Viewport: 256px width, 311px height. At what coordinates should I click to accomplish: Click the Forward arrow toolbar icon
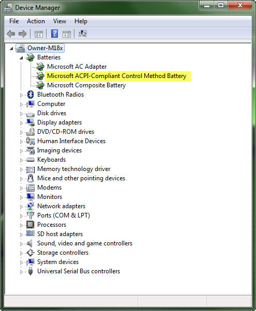point(23,34)
